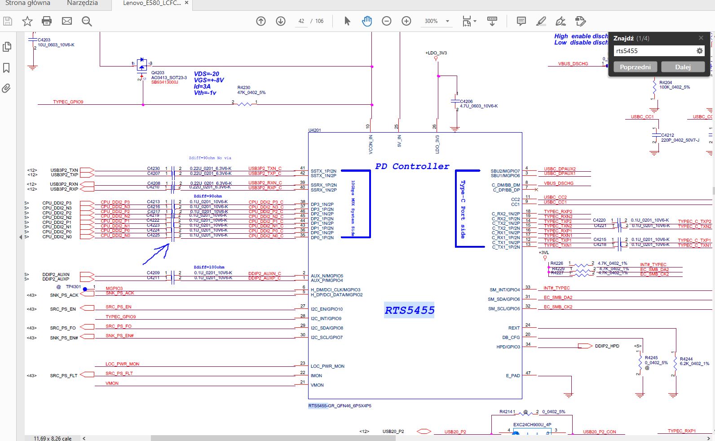Viewport: 715px width, 441px height.
Task: Click the RTS5455-GR_QFN46_6P5X4P5 part label
Action: coord(340,406)
